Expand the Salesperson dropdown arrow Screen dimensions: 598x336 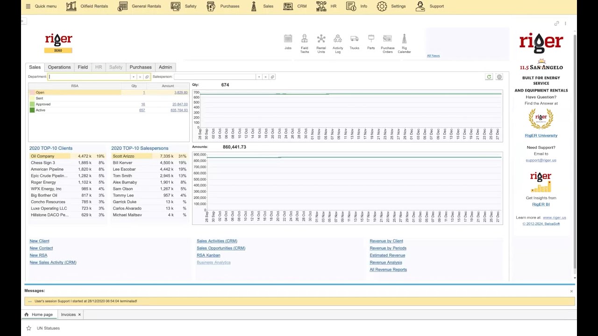coord(259,77)
